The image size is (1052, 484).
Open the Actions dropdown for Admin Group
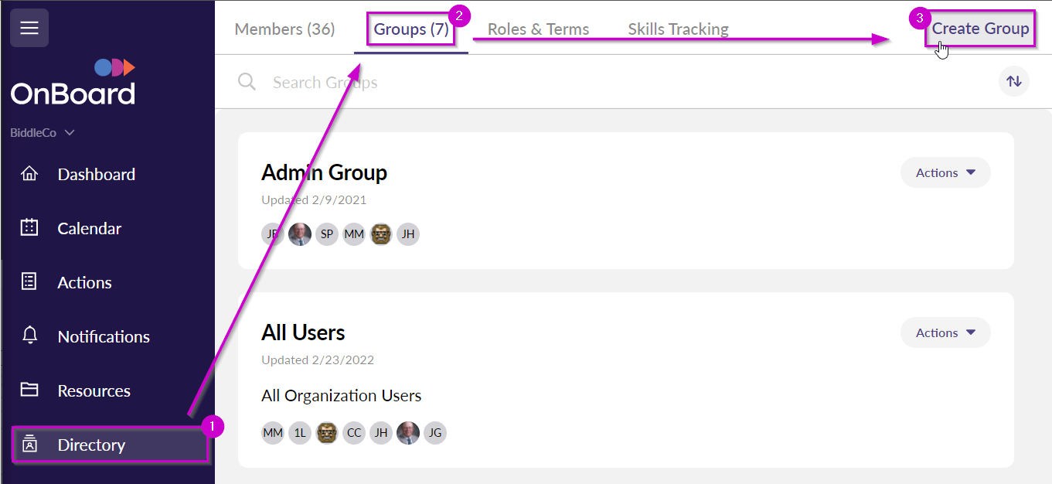pyautogui.click(x=945, y=172)
